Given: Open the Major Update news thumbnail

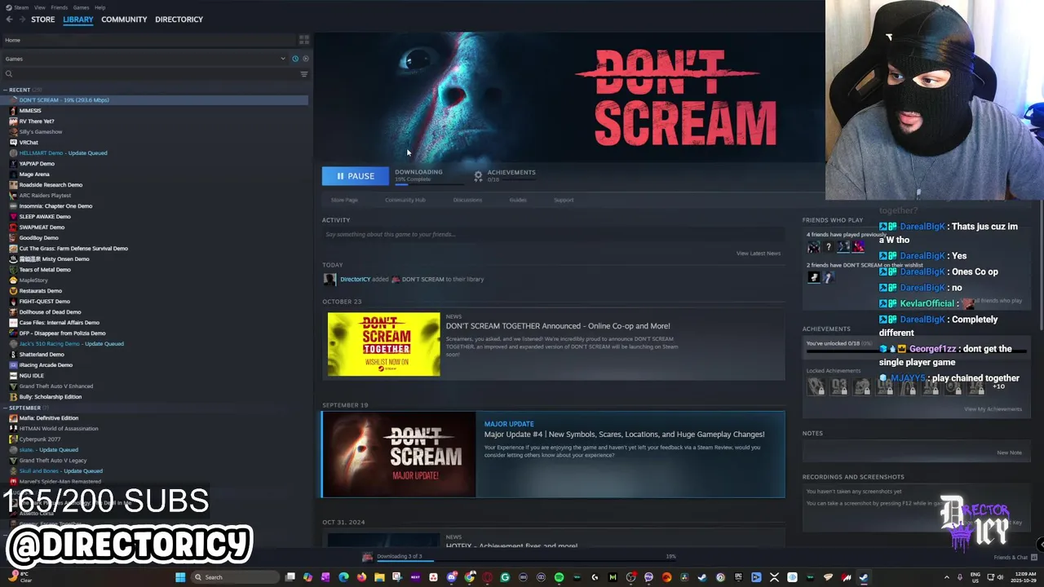Looking at the screenshot, I should click(399, 454).
